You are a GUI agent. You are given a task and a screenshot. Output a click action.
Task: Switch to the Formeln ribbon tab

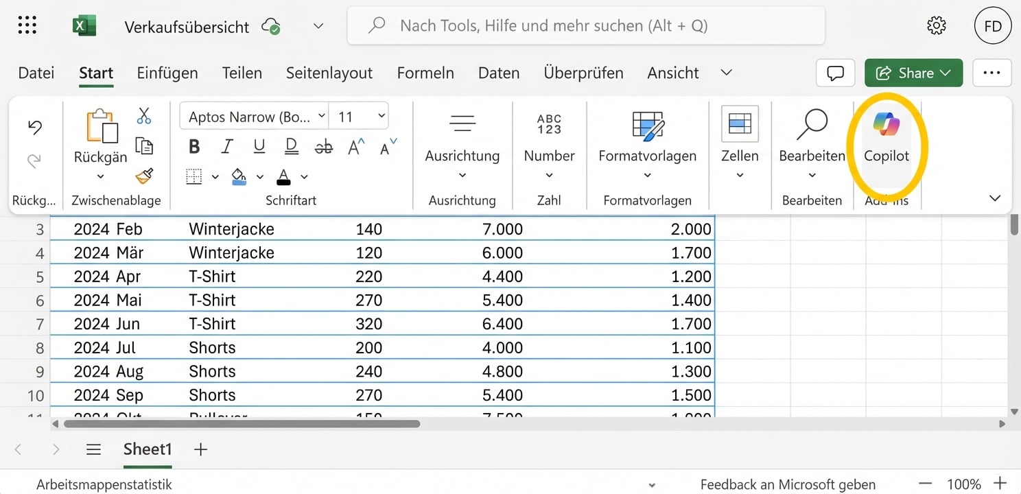425,73
